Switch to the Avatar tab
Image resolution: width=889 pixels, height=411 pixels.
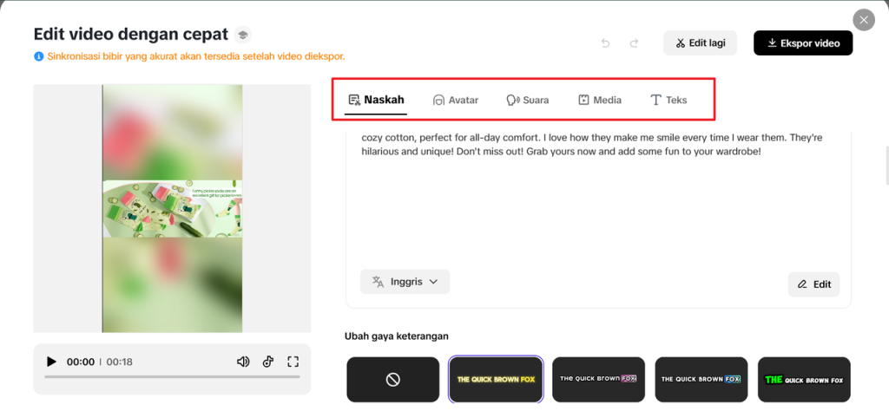click(456, 100)
